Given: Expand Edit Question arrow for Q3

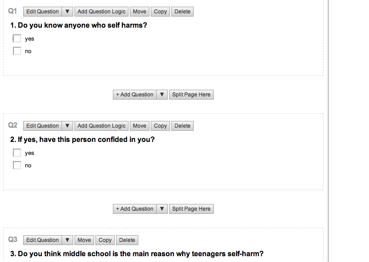Looking at the screenshot, I should pos(67,240).
